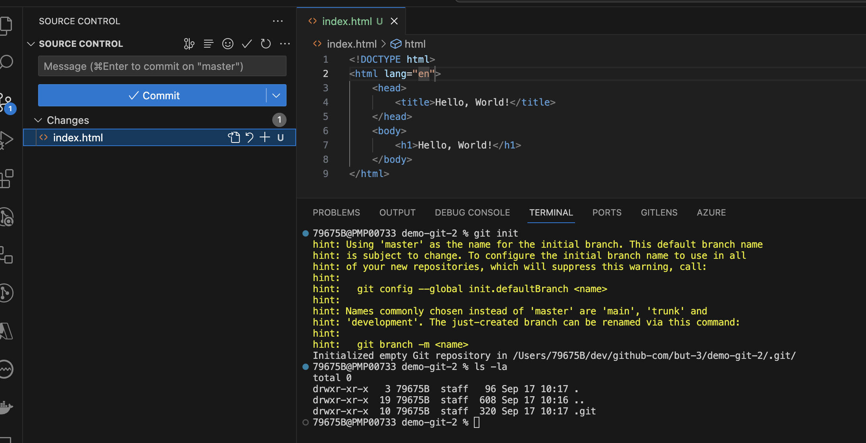Click the index.html file icon in breadcrumb
Screen dimensions: 866x443
click(x=317, y=44)
